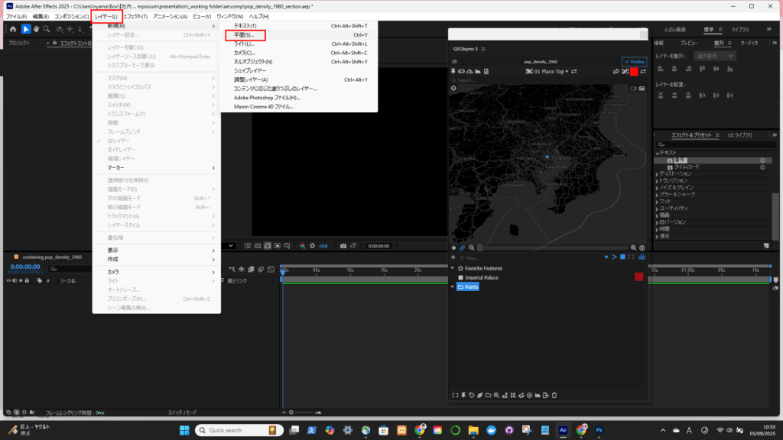783x440 pixels.
Task: Toggle the Imperial Palace checkbox
Action: 460,277
